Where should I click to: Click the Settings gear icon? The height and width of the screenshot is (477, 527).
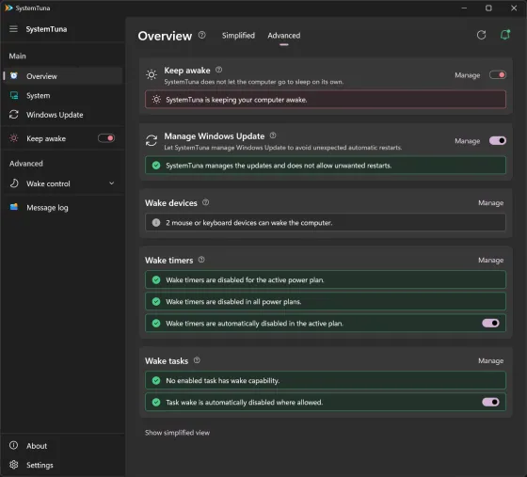click(14, 465)
